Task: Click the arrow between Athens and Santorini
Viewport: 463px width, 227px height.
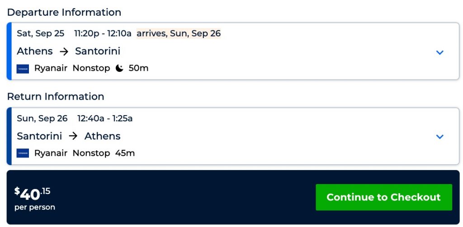Action: pyautogui.click(x=64, y=51)
